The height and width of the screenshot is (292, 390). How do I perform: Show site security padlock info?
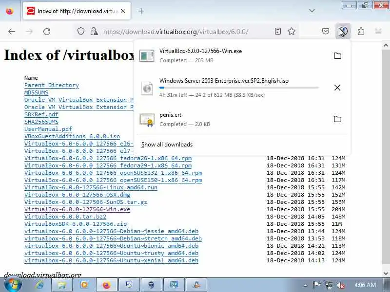[94, 31]
